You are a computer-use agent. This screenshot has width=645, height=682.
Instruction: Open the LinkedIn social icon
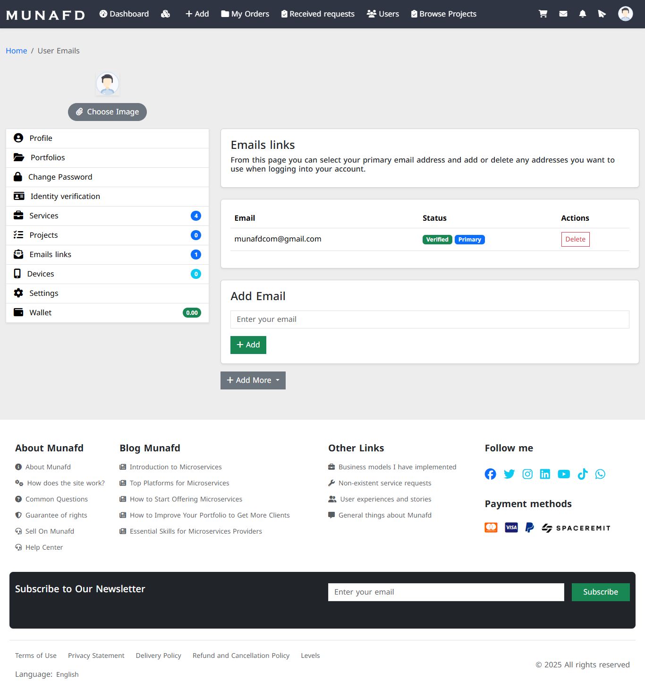[x=545, y=474]
